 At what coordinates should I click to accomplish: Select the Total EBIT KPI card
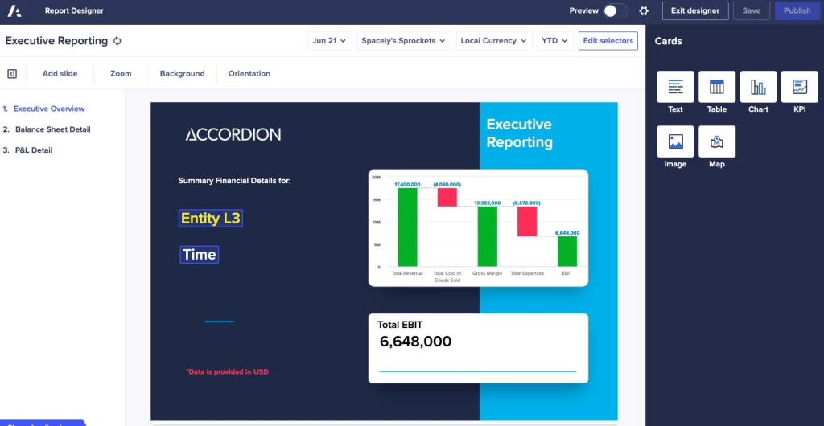click(478, 348)
